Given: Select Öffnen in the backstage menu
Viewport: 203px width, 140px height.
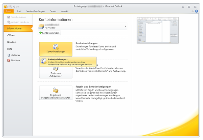Looking at the screenshot, I should (11, 35).
